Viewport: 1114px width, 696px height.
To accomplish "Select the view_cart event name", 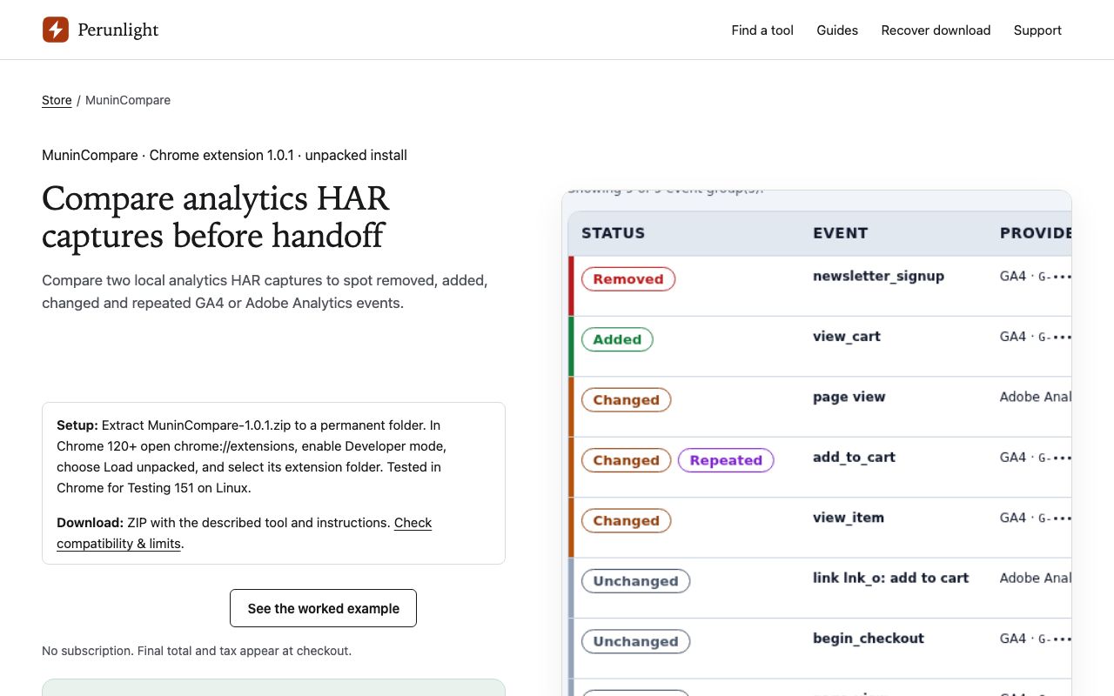I will click(x=847, y=336).
